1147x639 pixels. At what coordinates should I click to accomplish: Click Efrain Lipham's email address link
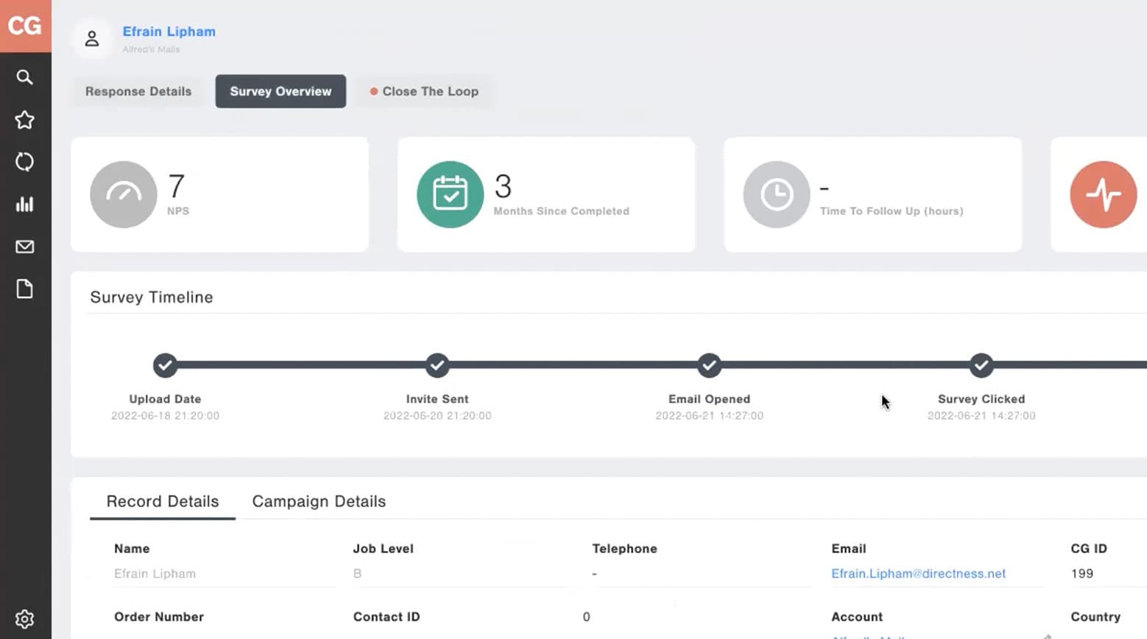coord(918,573)
